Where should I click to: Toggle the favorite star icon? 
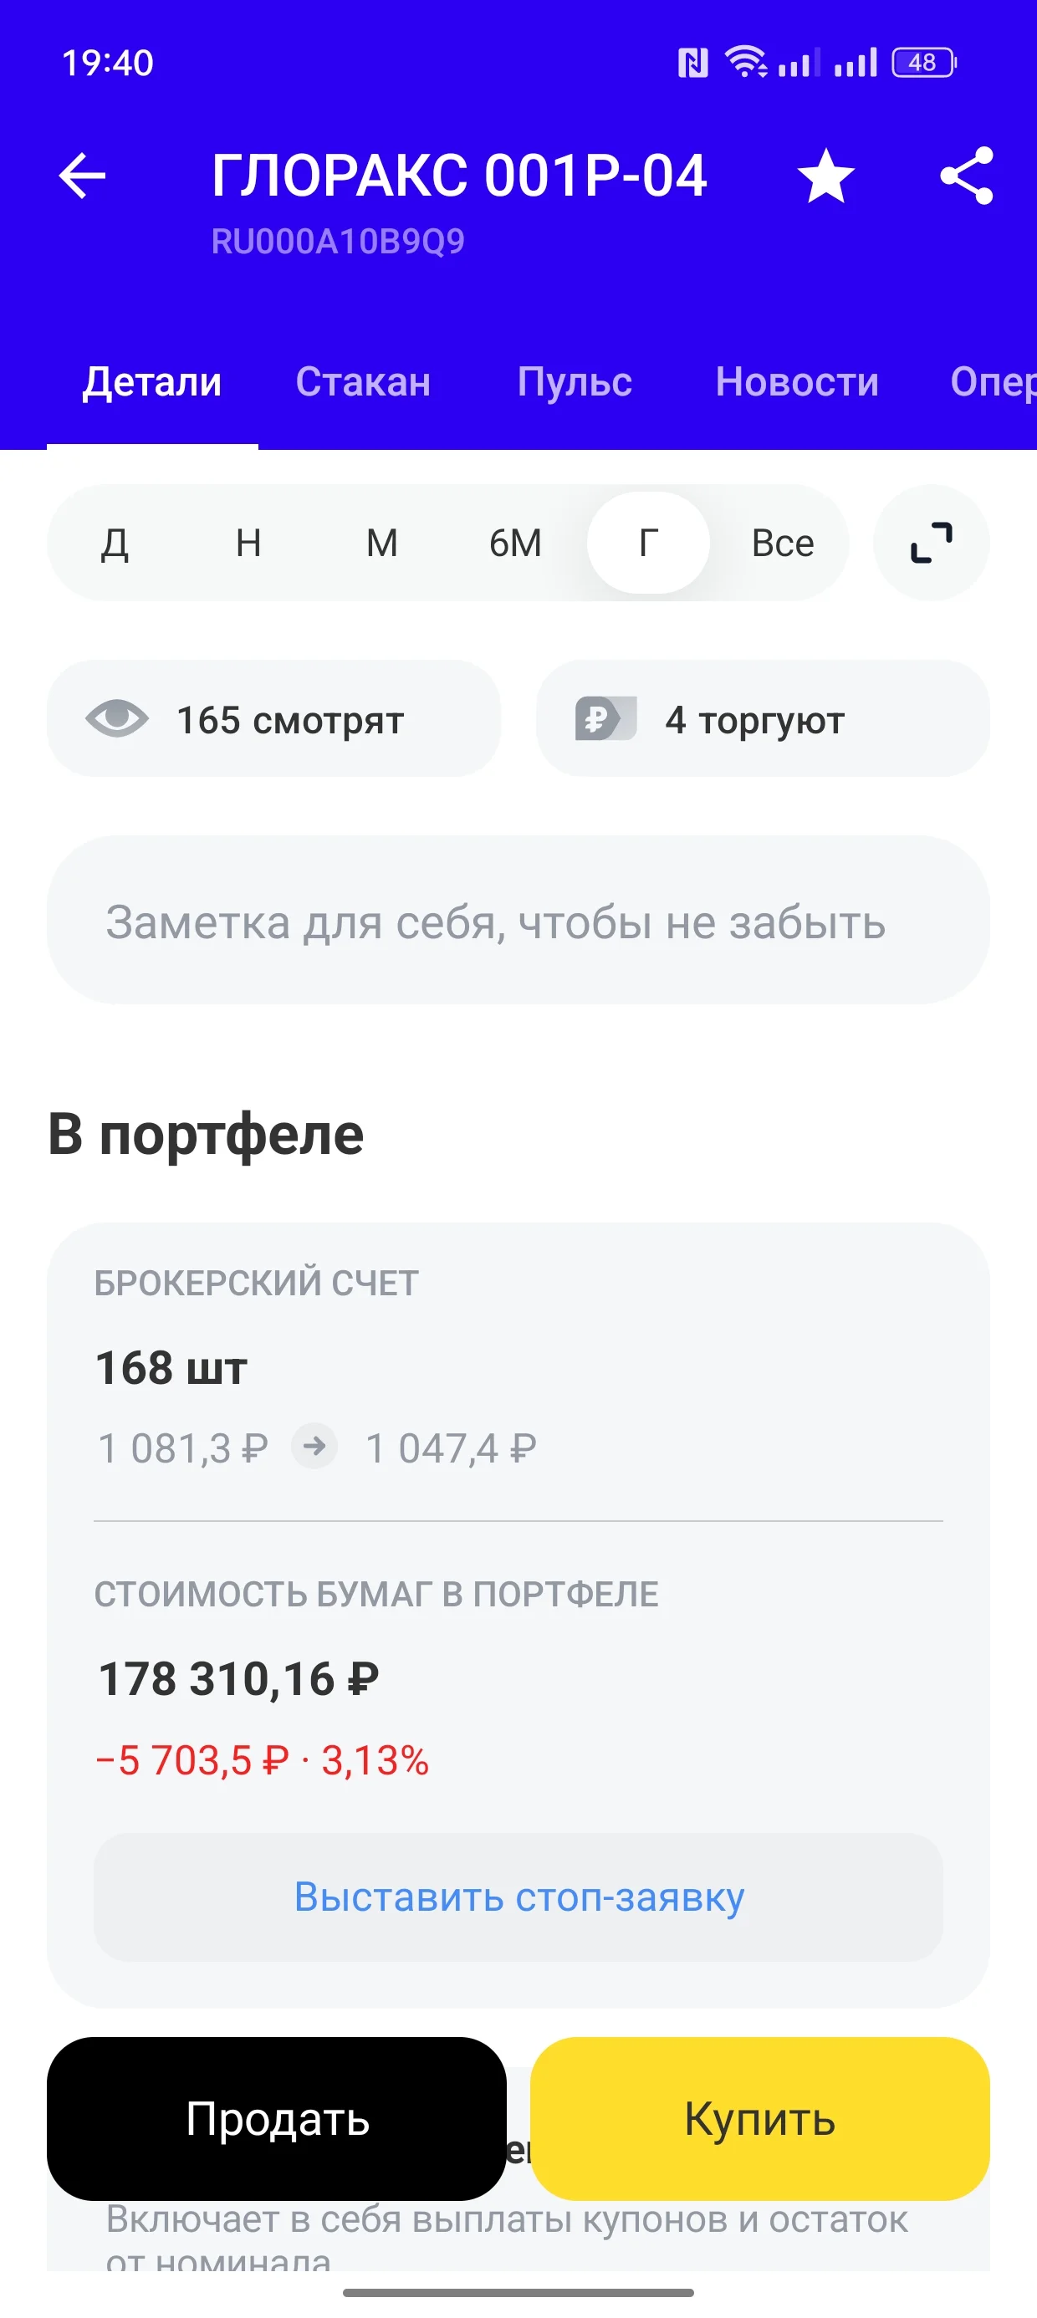825,176
